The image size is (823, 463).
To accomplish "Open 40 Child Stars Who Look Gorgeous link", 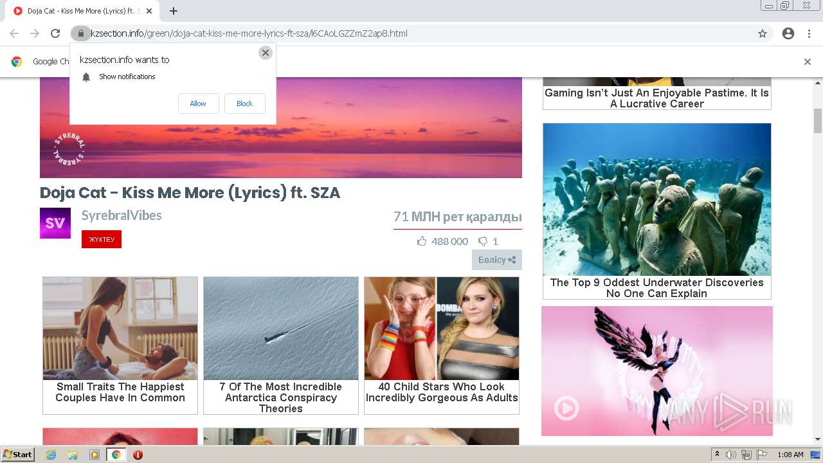I will (442, 392).
